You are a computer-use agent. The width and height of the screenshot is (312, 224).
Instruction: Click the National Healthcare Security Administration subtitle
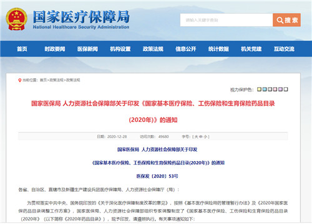(81, 27)
